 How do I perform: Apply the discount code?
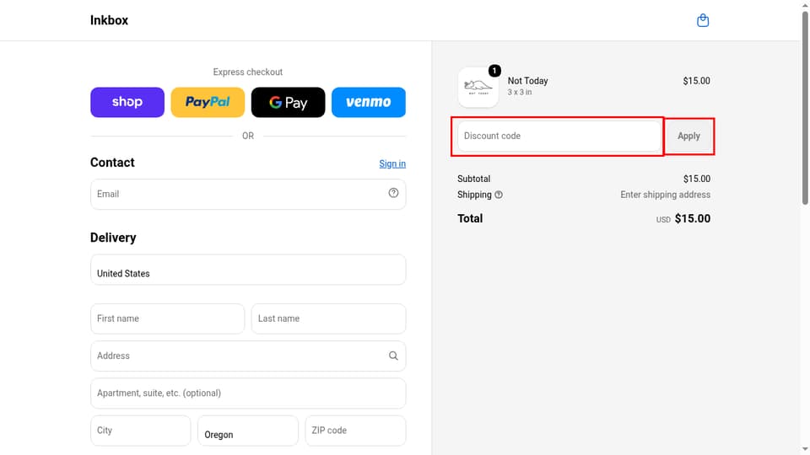[x=688, y=136]
